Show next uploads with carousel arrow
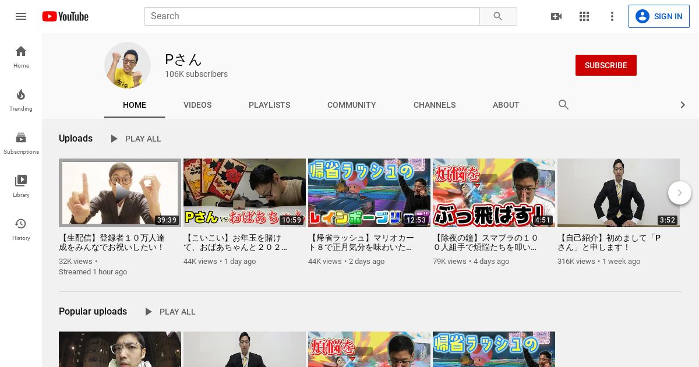 (680, 193)
